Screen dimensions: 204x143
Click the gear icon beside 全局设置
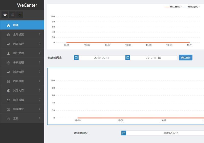8,35
